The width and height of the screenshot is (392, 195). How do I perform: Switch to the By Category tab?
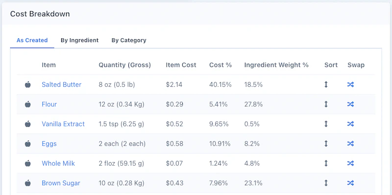tap(129, 40)
